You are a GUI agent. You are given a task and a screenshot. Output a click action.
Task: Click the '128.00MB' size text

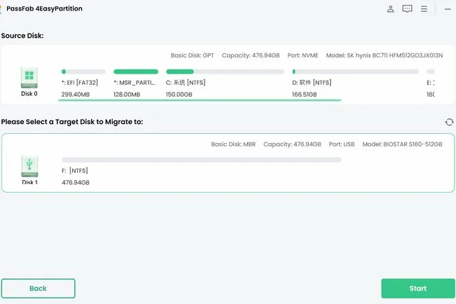coord(127,95)
